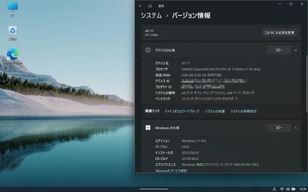Screen dimensions: 308x192
Task: Copy the Windows specifications
Action: tap(279, 128)
